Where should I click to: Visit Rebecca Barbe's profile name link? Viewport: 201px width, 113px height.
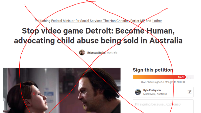[96, 52]
